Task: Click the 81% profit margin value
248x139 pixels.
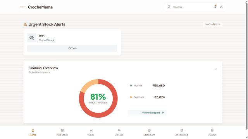Action: pyautogui.click(x=98, y=97)
